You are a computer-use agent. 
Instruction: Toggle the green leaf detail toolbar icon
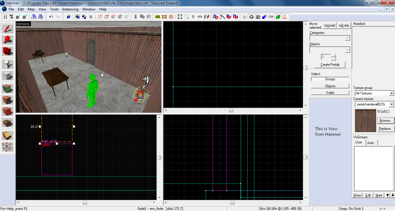[x=278, y=17]
